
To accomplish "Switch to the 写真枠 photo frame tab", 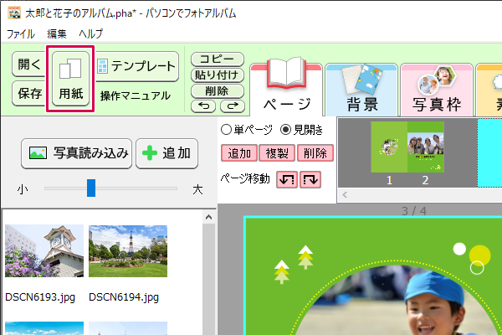I will pos(437,89).
